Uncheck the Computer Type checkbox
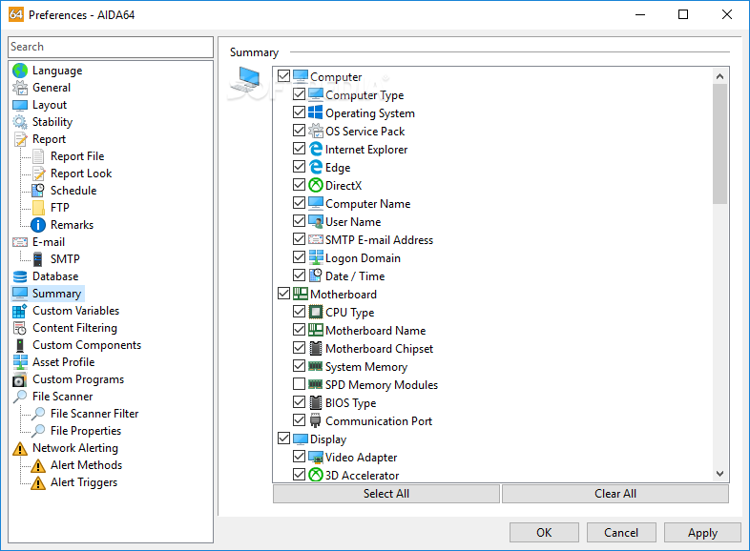Screen dimensions: 750x551 click(299, 94)
